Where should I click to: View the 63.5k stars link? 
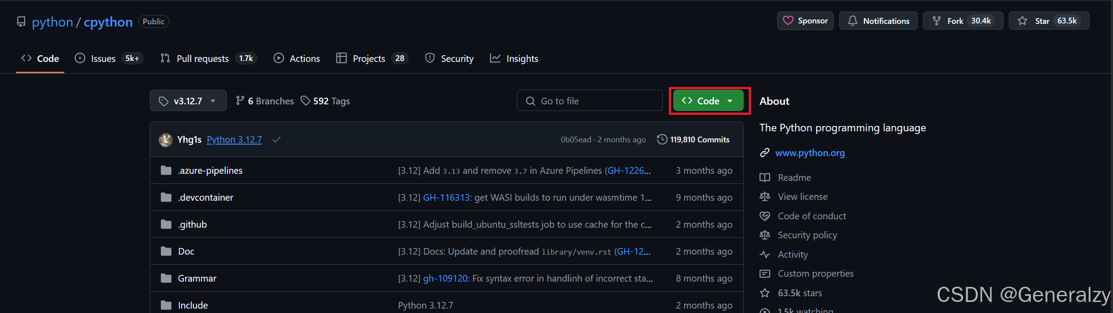(x=800, y=293)
